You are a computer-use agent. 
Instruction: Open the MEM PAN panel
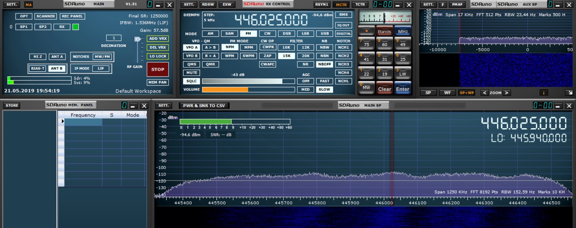pyautogui.click(x=158, y=82)
